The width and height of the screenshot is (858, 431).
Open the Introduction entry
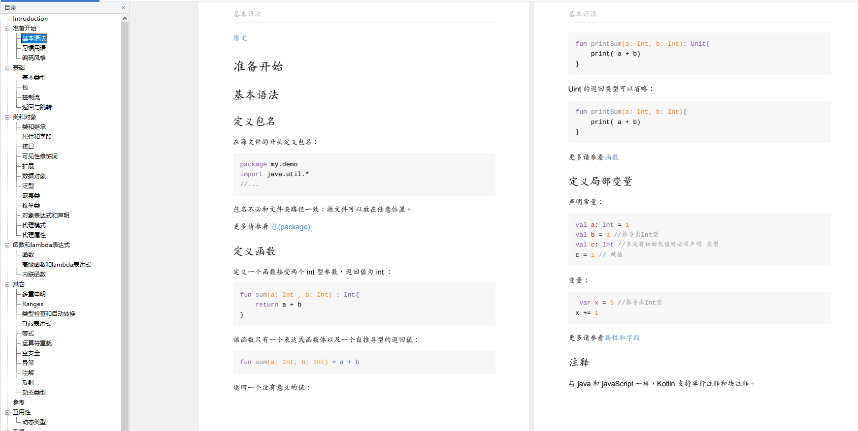coord(30,19)
